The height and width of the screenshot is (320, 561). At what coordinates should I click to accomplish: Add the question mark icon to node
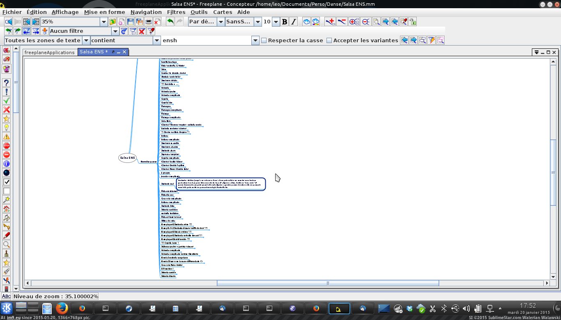[7, 82]
